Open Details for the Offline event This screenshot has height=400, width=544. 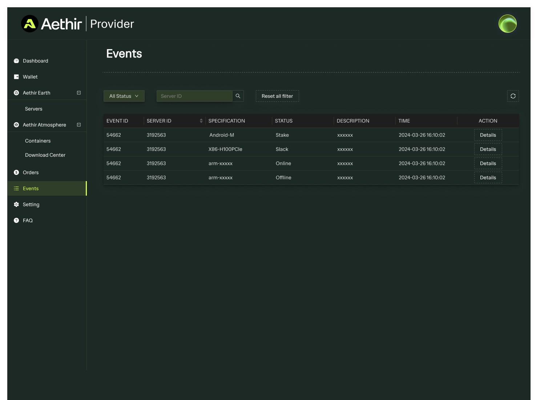pyautogui.click(x=488, y=178)
